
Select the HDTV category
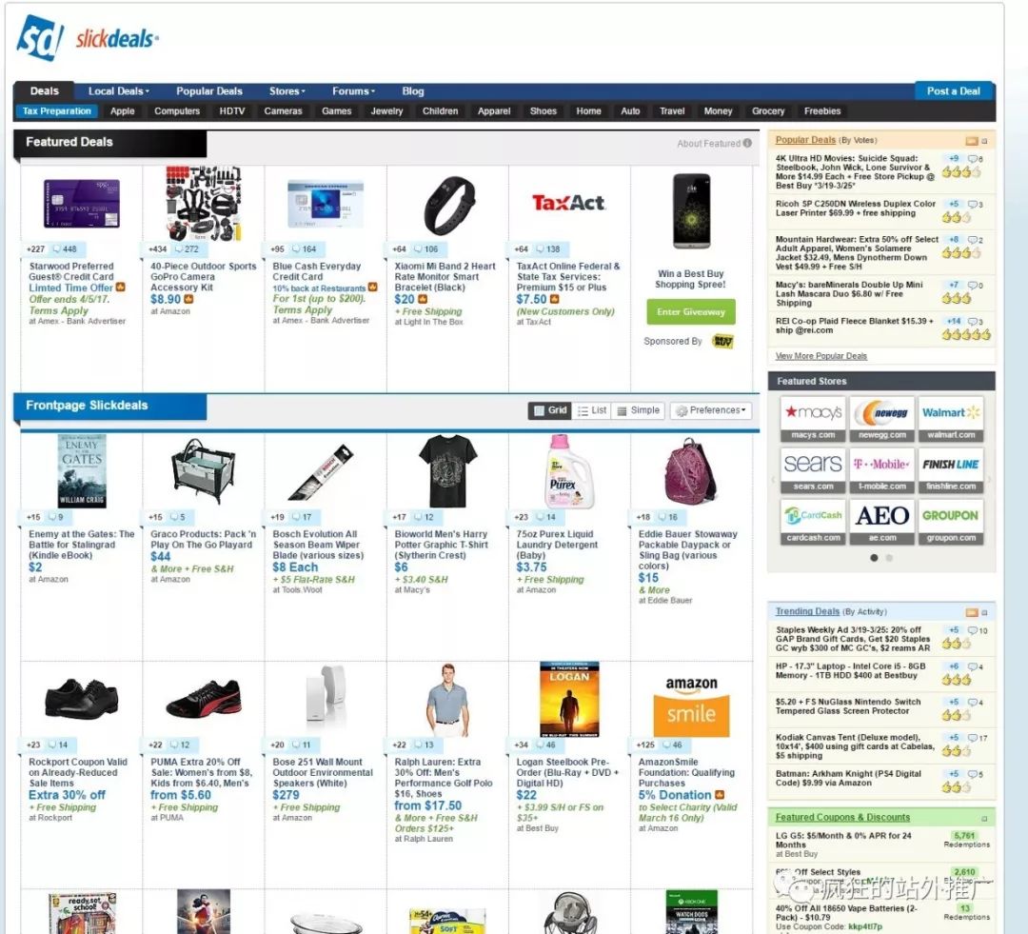(232, 111)
